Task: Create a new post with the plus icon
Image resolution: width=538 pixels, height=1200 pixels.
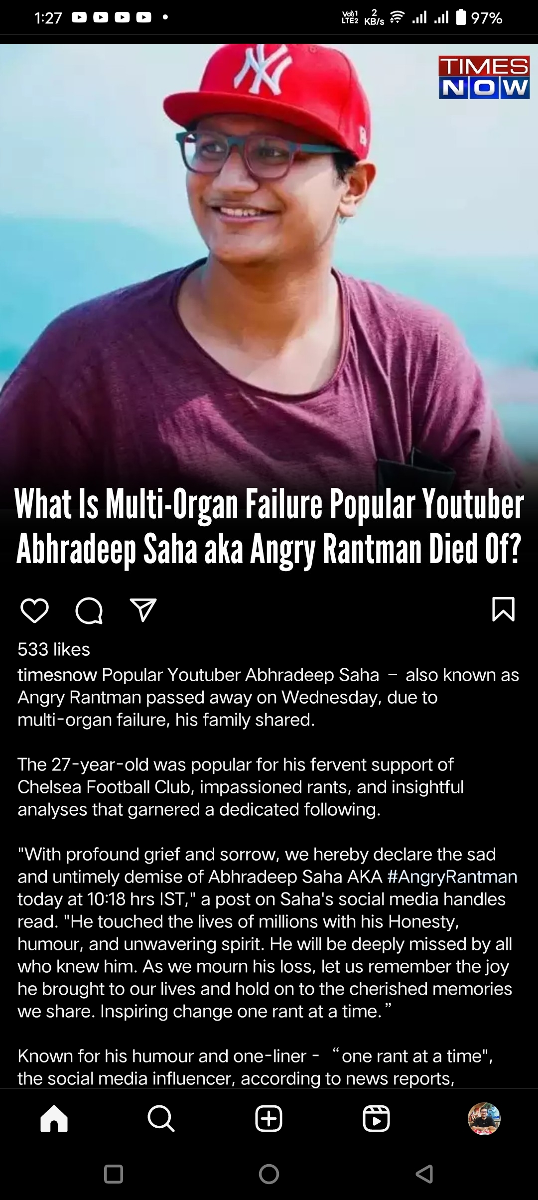Action: (x=269, y=1119)
